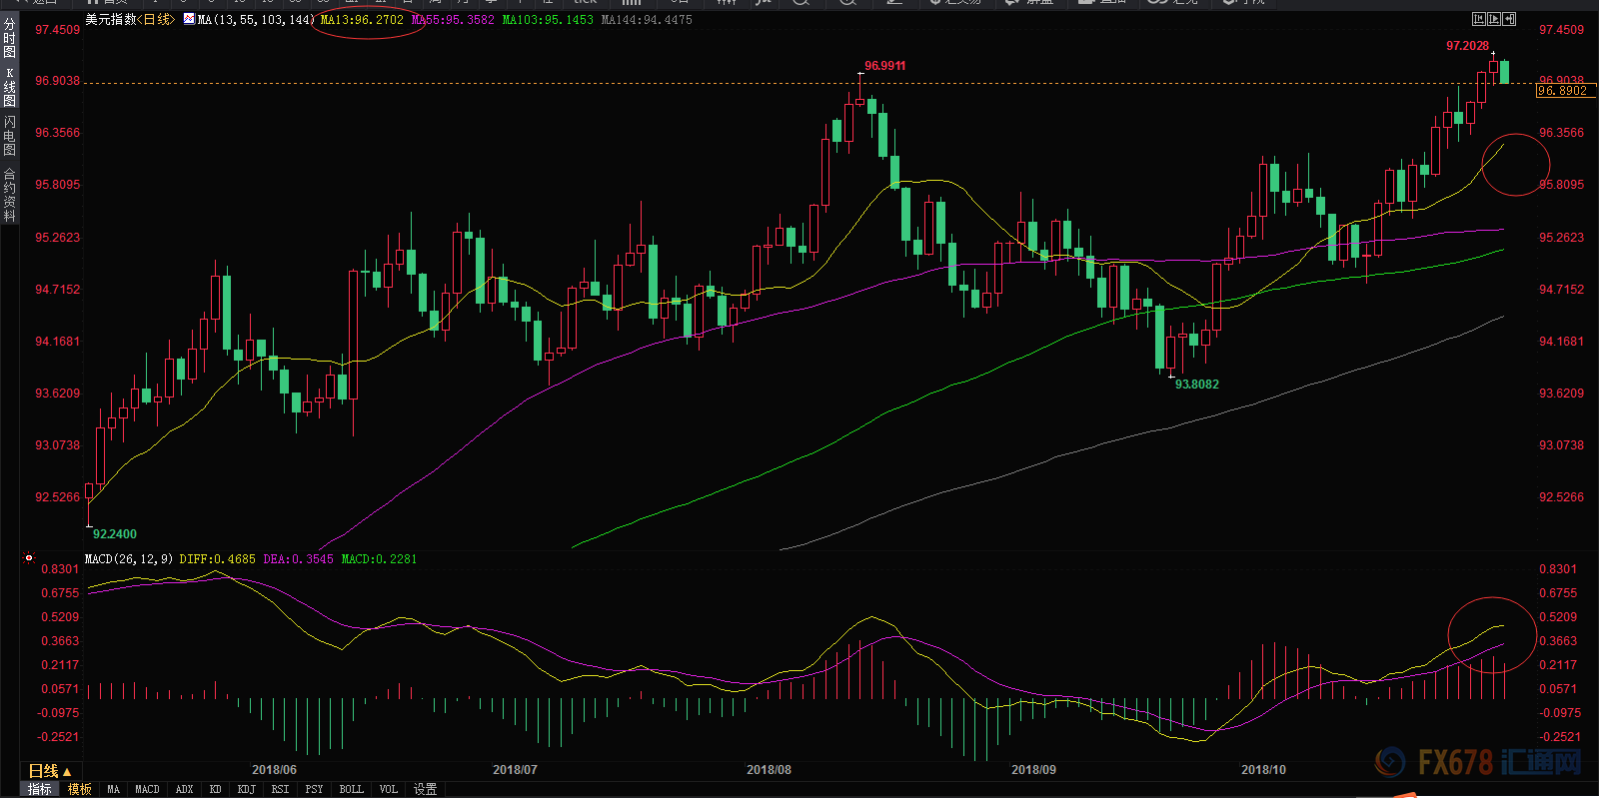
Task: Click the MACD panel settings icon
Action: tap(29, 558)
